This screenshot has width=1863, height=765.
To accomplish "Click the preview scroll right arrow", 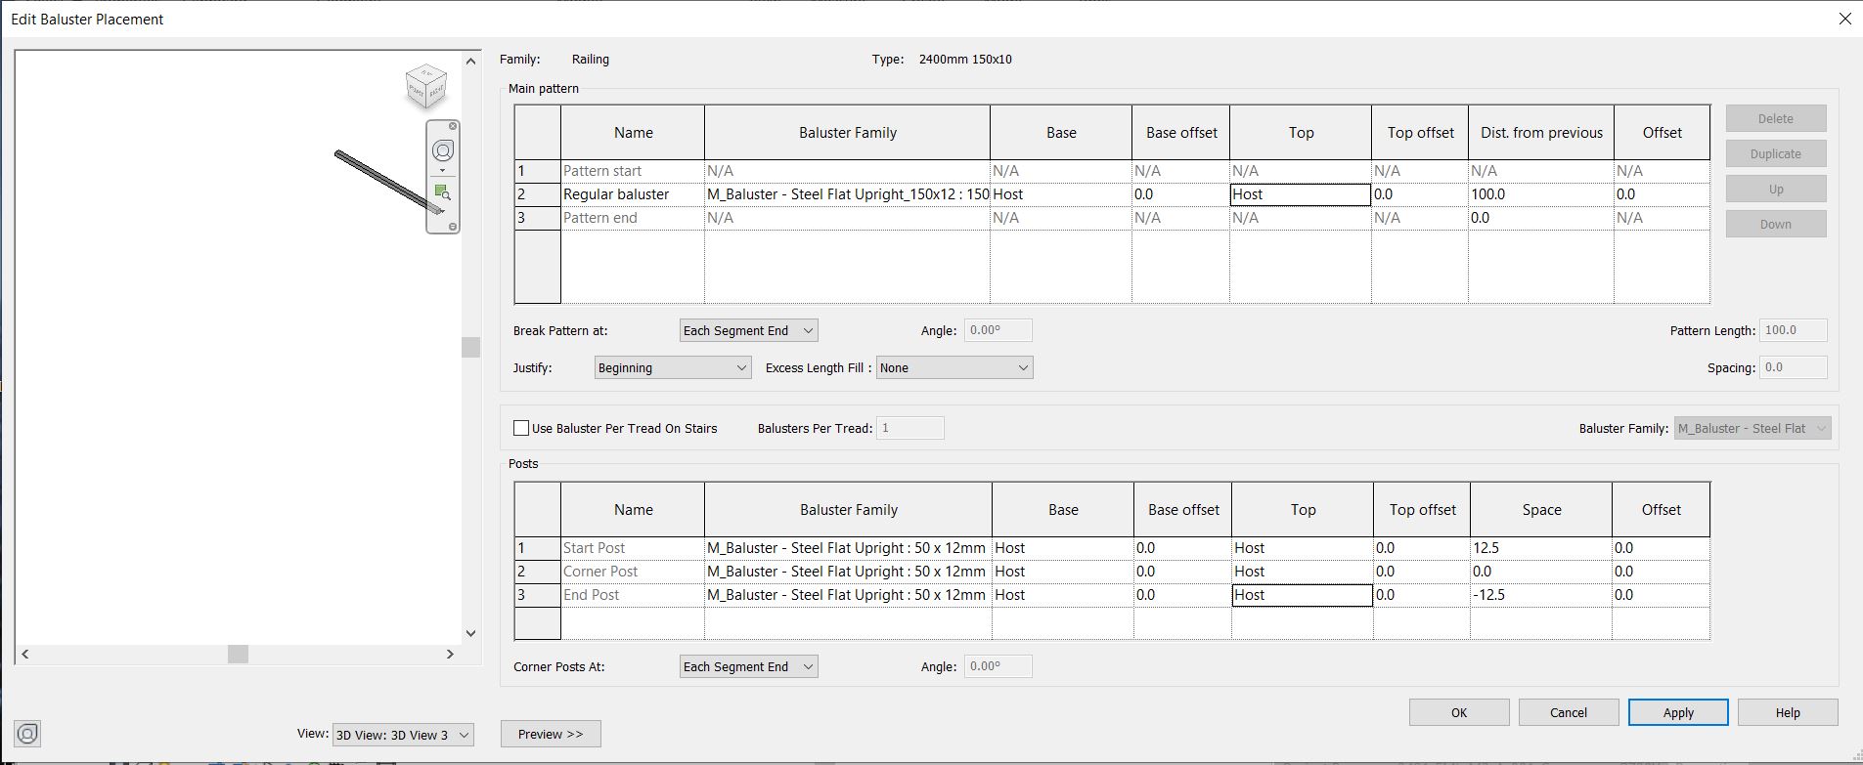I will tap(450, 654).
